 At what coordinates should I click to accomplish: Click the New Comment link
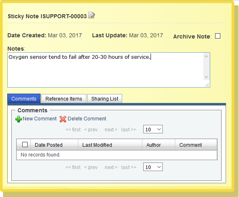(x=40, y=119)
